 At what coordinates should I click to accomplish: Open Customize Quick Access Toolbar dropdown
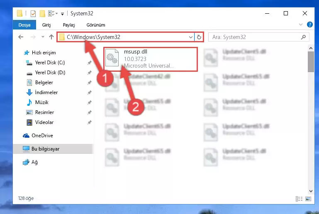[63, 14]
